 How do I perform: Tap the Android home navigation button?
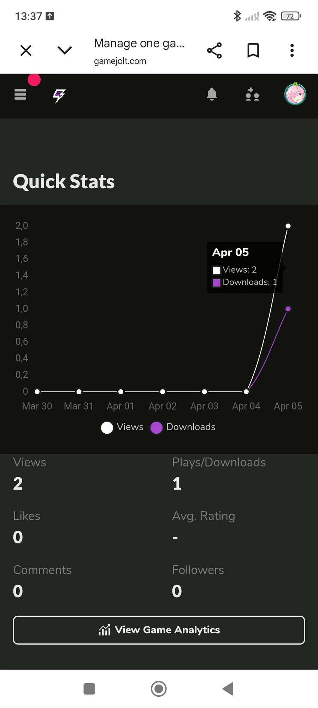[159, 689]
